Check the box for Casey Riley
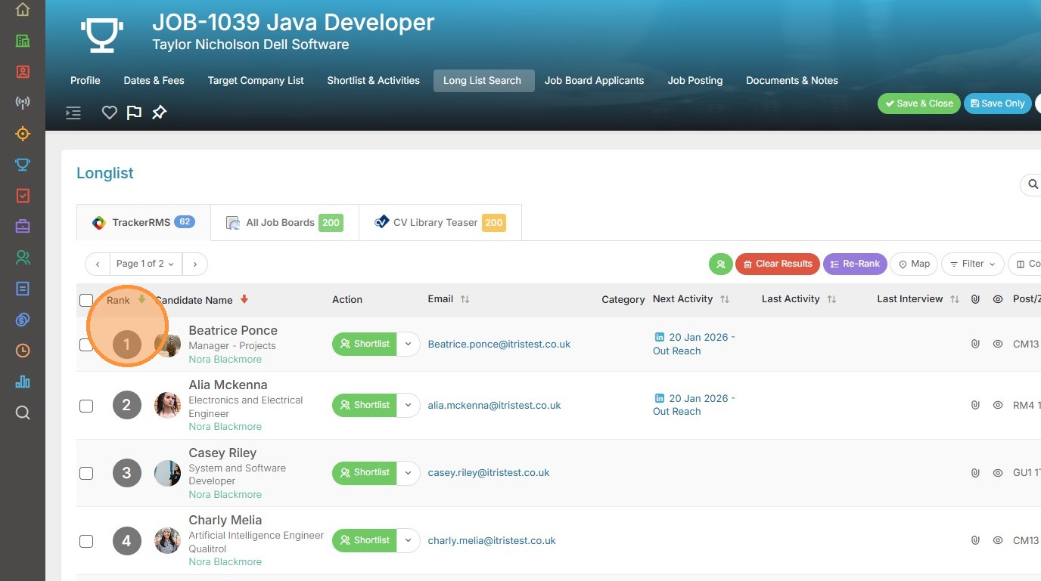The width and height of the screenshot is (1041, 581). point(86,473)
